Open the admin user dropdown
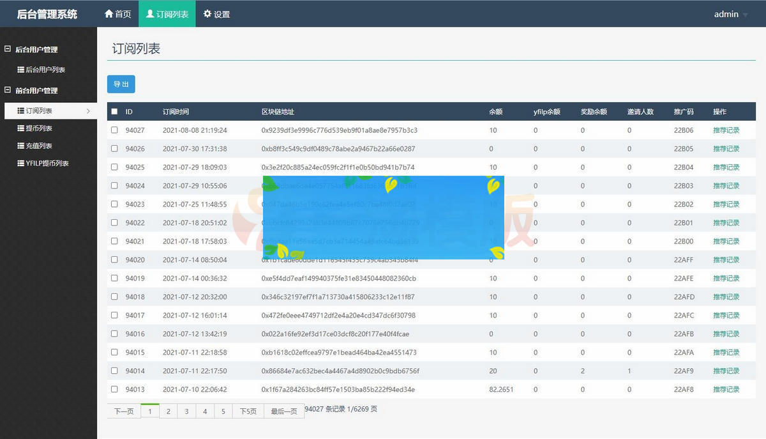The width and height of the screenshot is (766, 439). tap(730, 14)
